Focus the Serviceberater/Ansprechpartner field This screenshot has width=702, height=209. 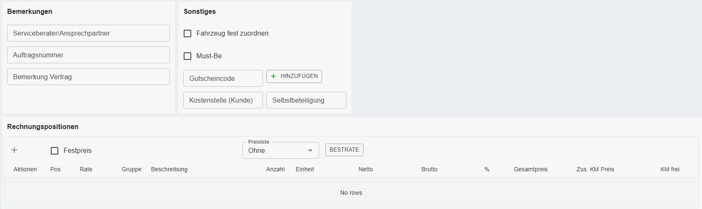[x=88, y=33]
